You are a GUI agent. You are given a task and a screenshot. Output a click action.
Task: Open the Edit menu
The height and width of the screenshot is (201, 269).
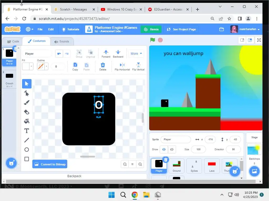tap(51, 29)
